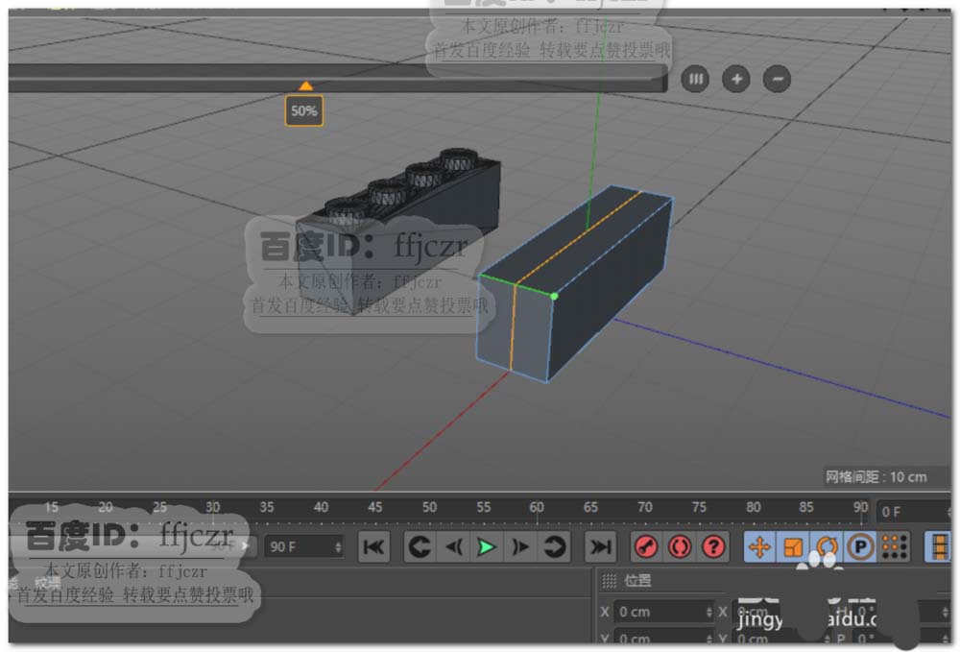Add a cut with the plus button
960x652 pixels.
point(735,79)
